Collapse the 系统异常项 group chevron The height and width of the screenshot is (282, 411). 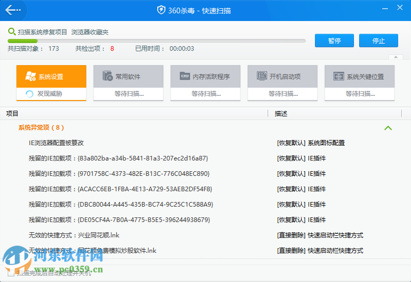click(388, 128)
